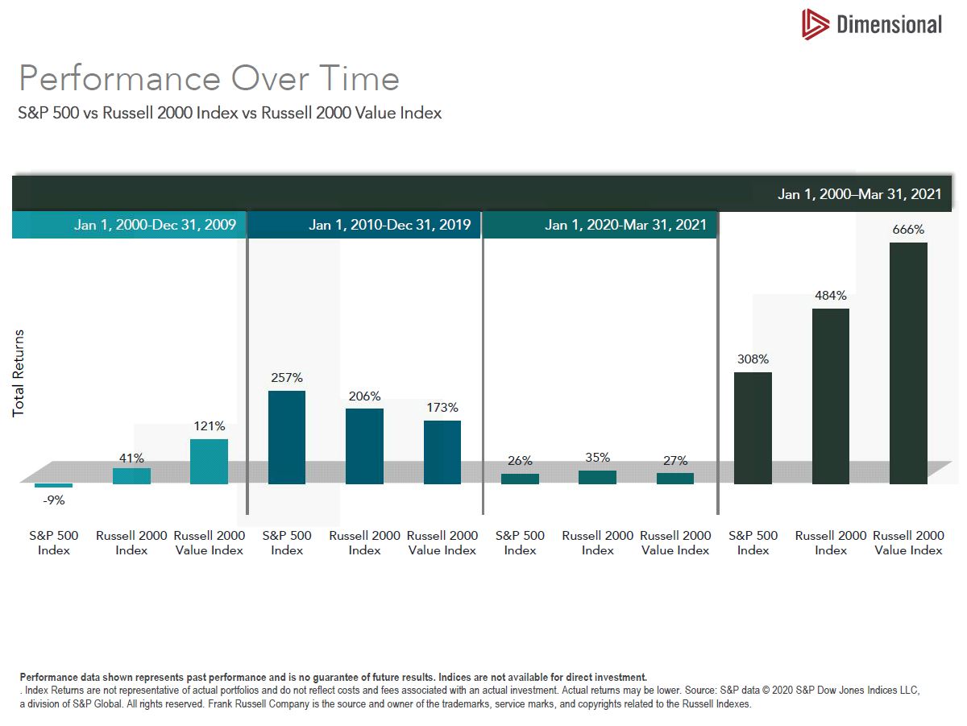
Task: Click the negative -9% S&P 500 bar
Action: 54,486
